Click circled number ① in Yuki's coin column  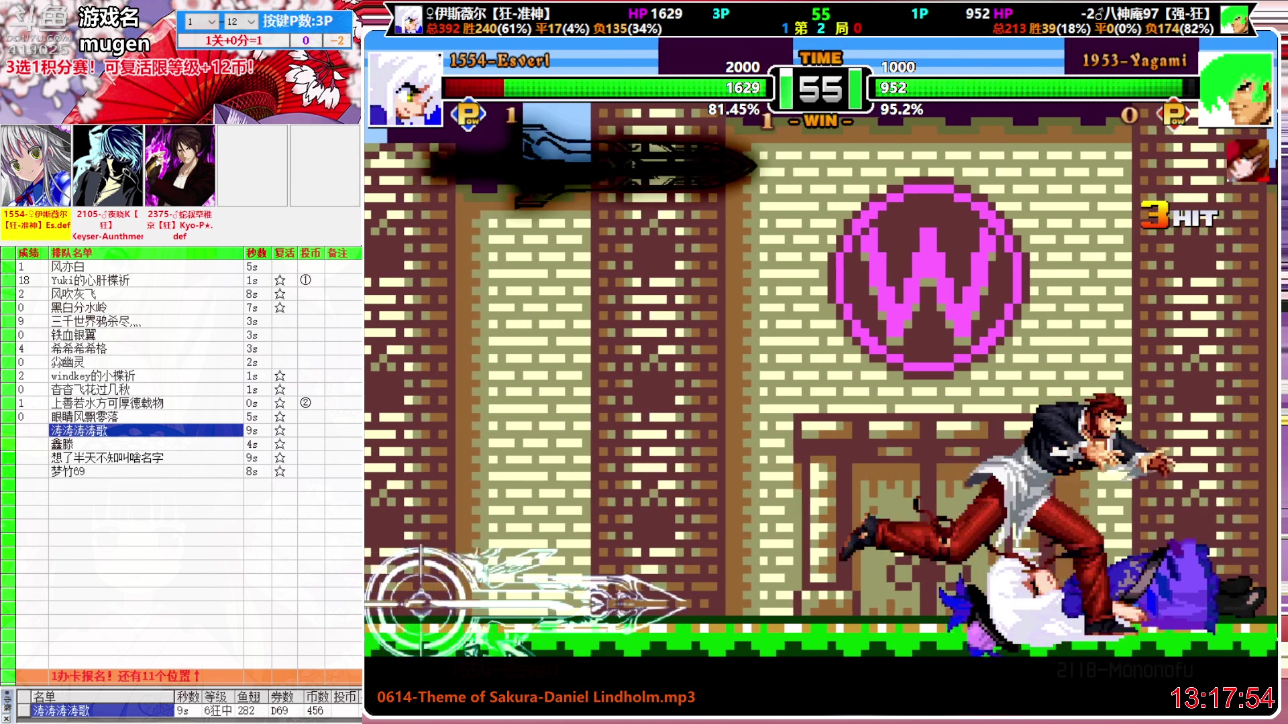(305, 280)
